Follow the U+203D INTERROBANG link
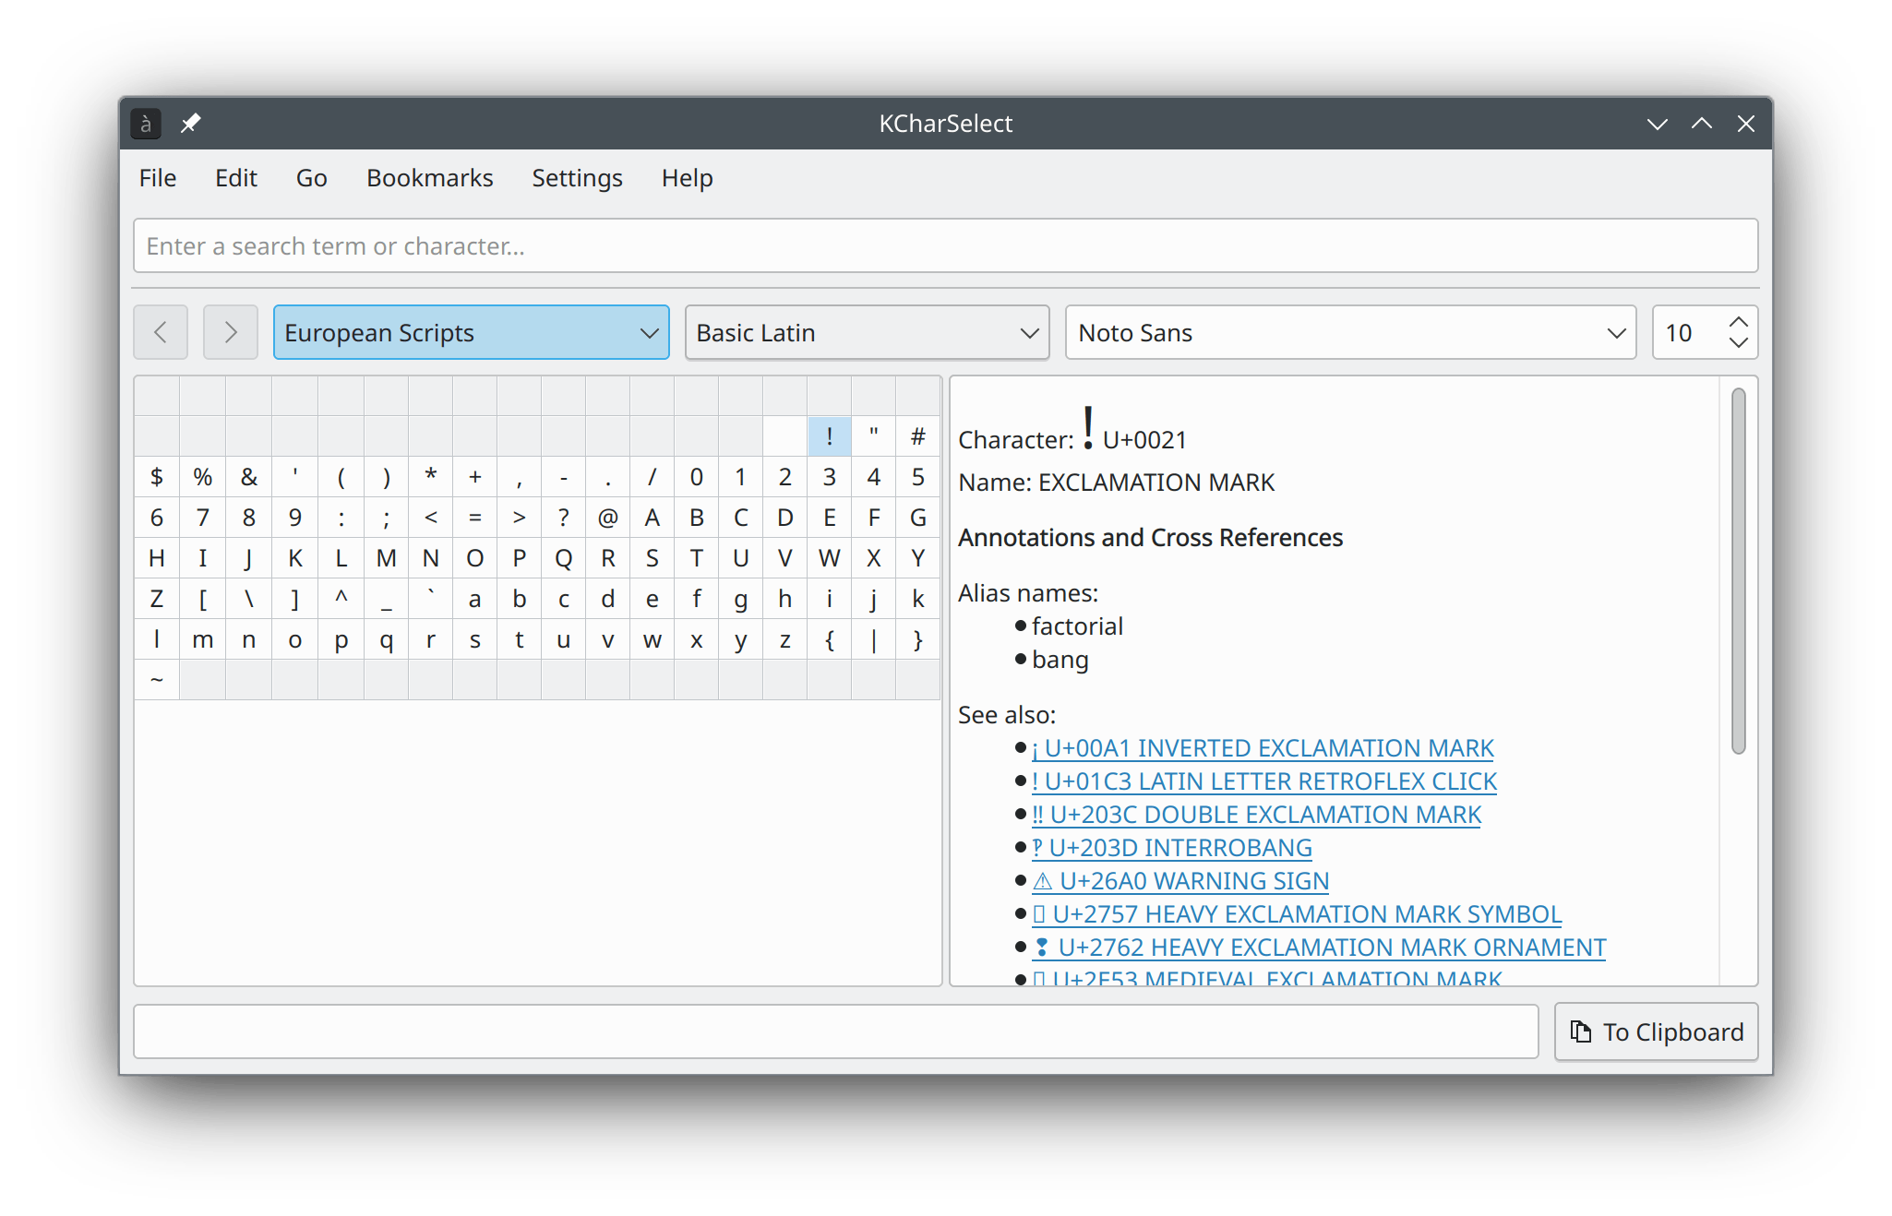This screenshot has width=1892, height=1216. coord(1171,848)
